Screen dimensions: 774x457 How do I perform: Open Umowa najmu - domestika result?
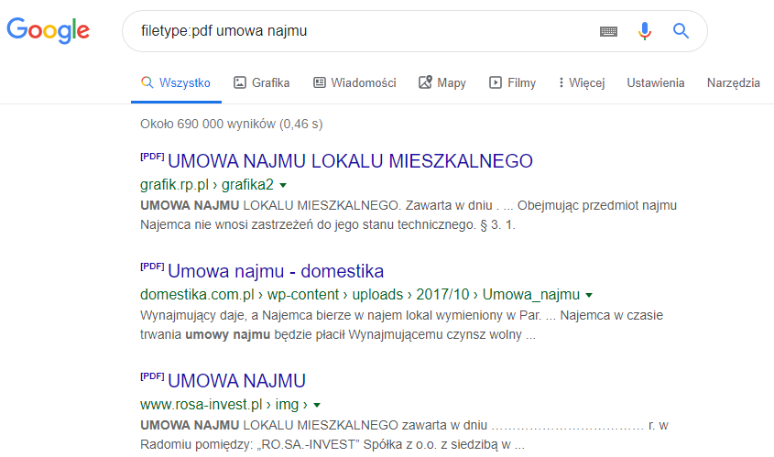[x=276, y=271]
